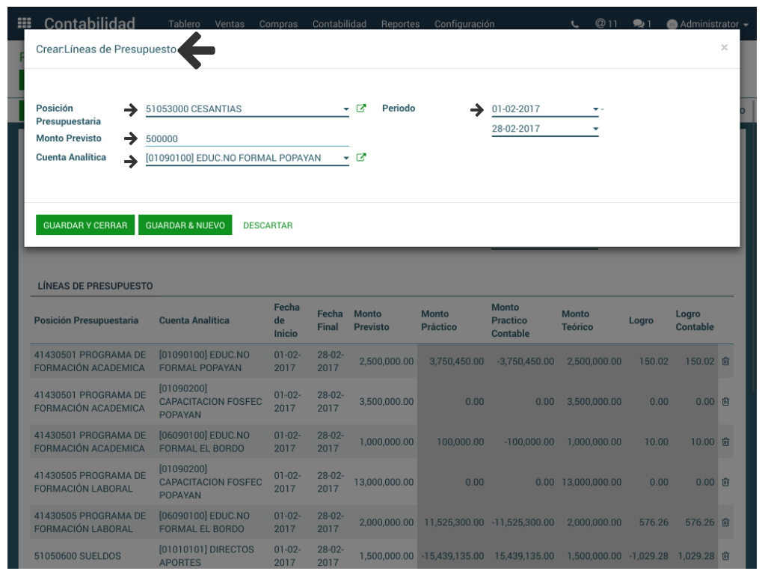
Task: Delete the CAPACITACION FOSFEC 3,500,000 budget line
Action: pyautogui.click(x=725, y=402)
